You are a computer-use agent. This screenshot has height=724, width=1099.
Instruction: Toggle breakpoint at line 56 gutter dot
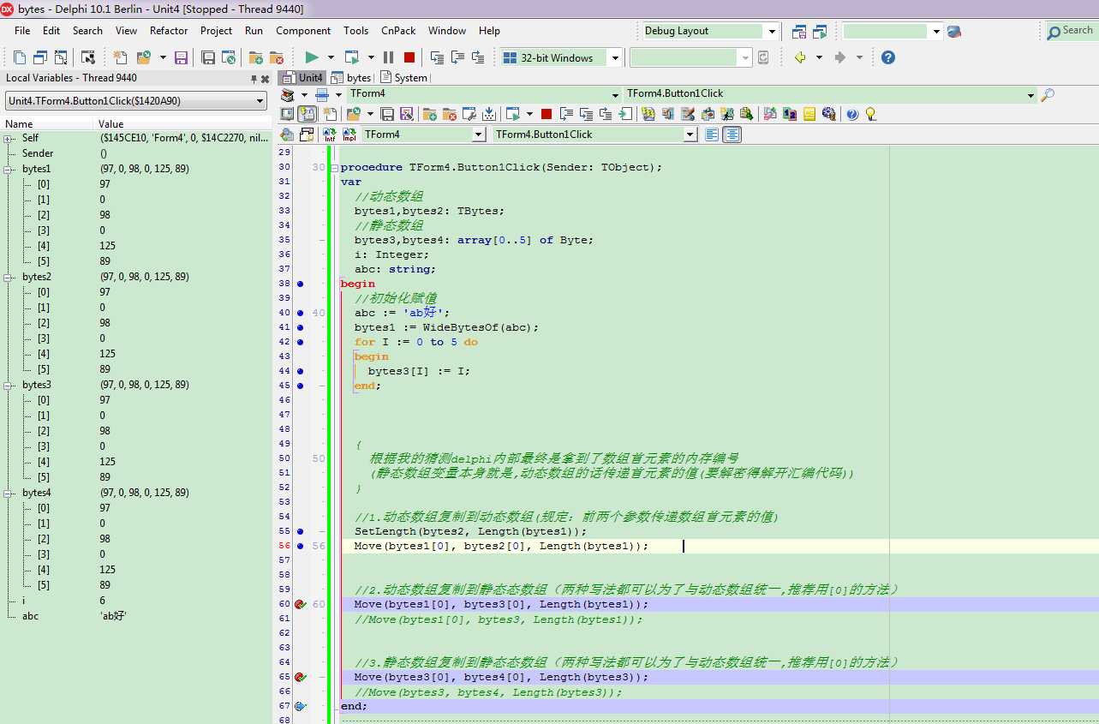(x=300, y=546)
